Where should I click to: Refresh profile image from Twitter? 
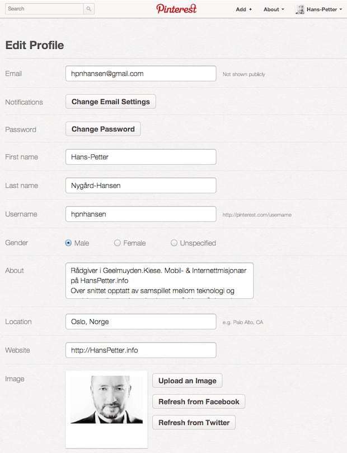click(194, 422)
